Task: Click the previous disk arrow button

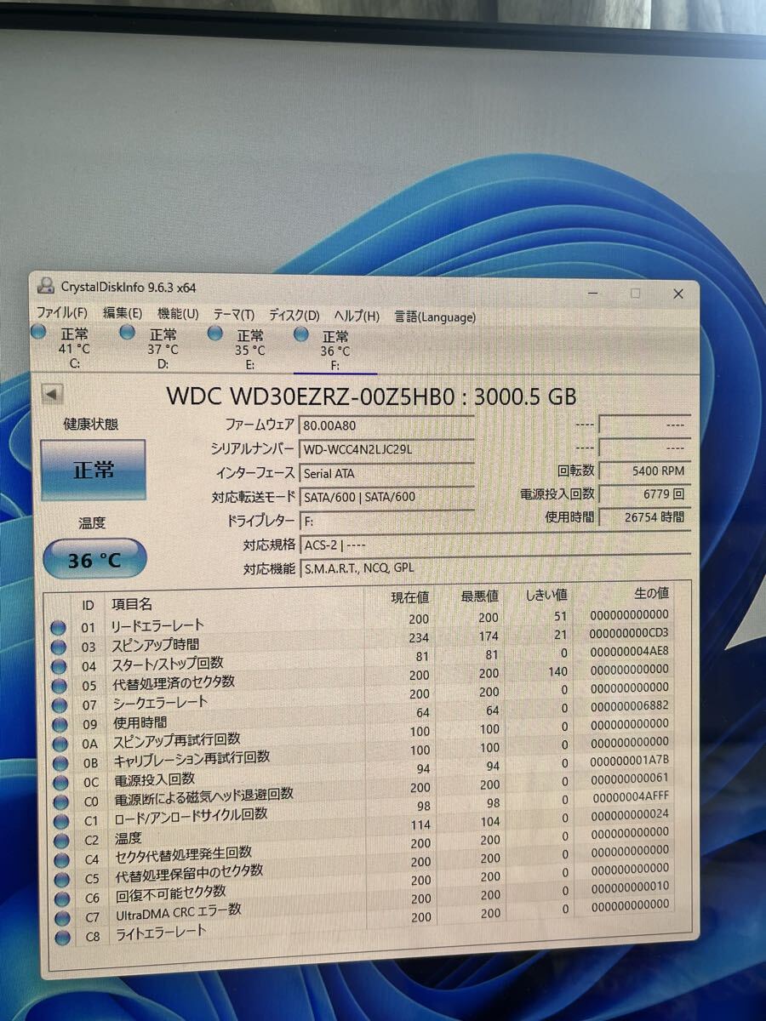Action: click(53, 394)
